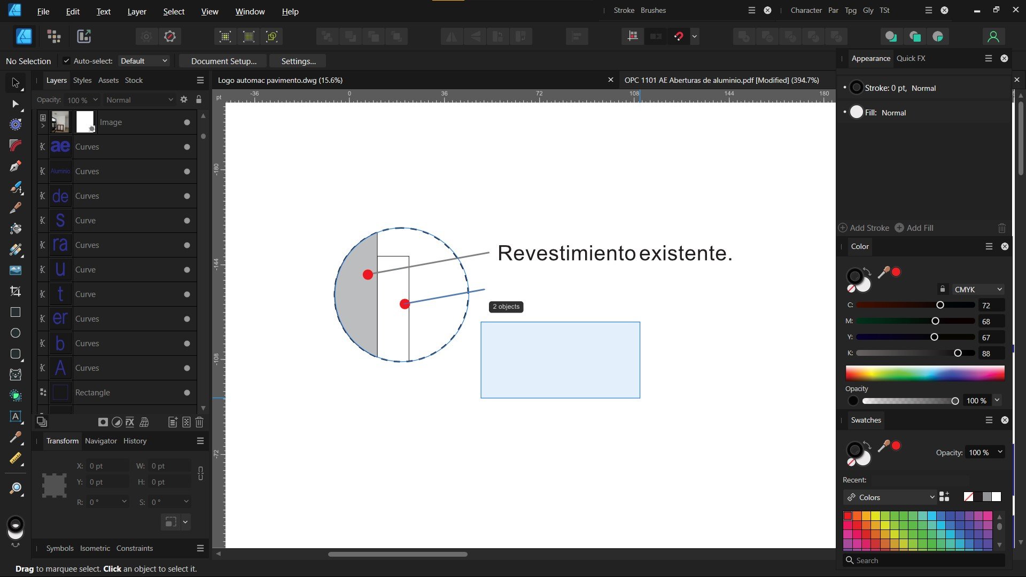Switch to the Designer persona

coord(24,36)
